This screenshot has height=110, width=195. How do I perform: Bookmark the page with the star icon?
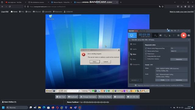pyautogui.click(x=162, y=6)
